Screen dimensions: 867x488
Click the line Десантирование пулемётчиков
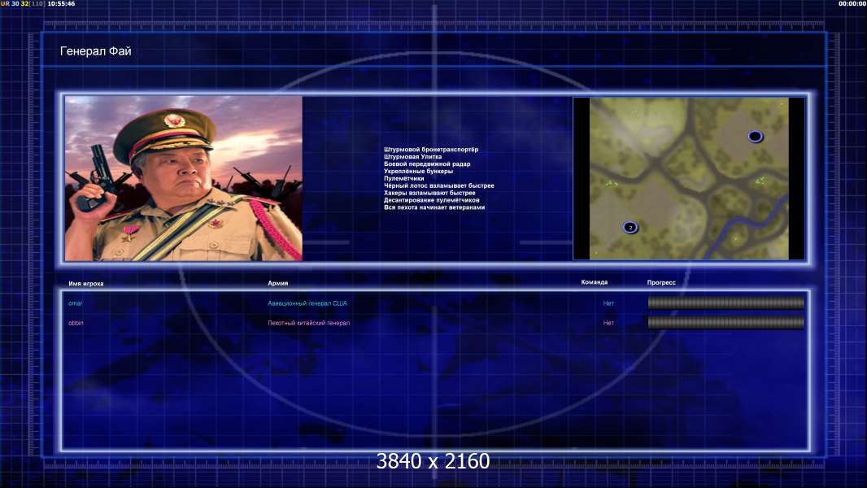point(431,200)
